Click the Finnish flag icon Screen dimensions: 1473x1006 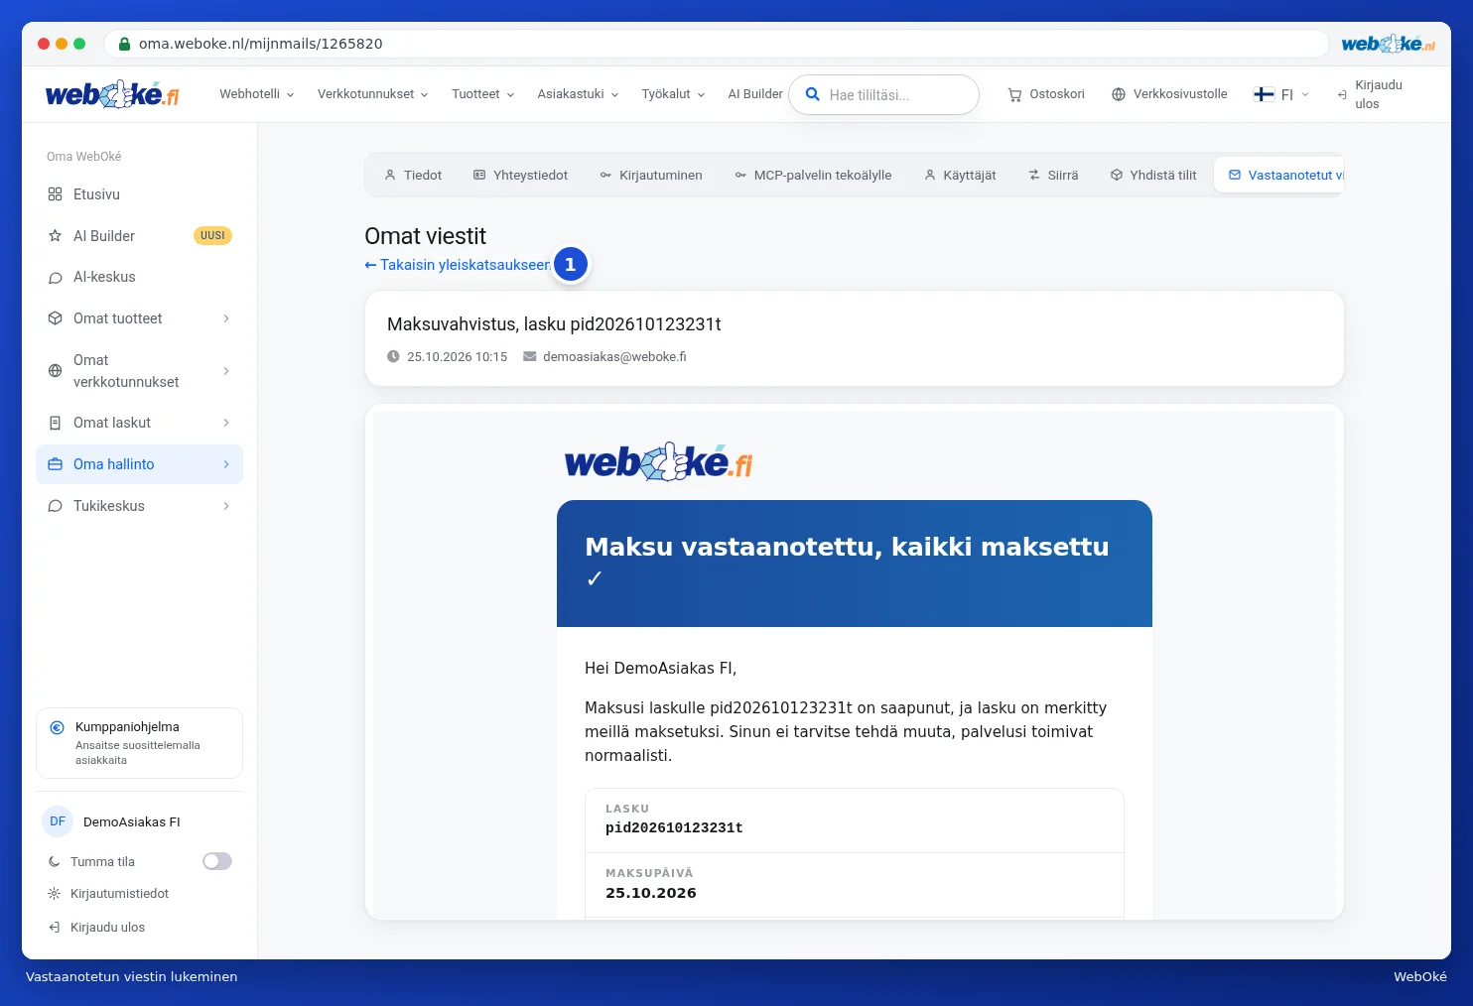tap(1264, 94)
